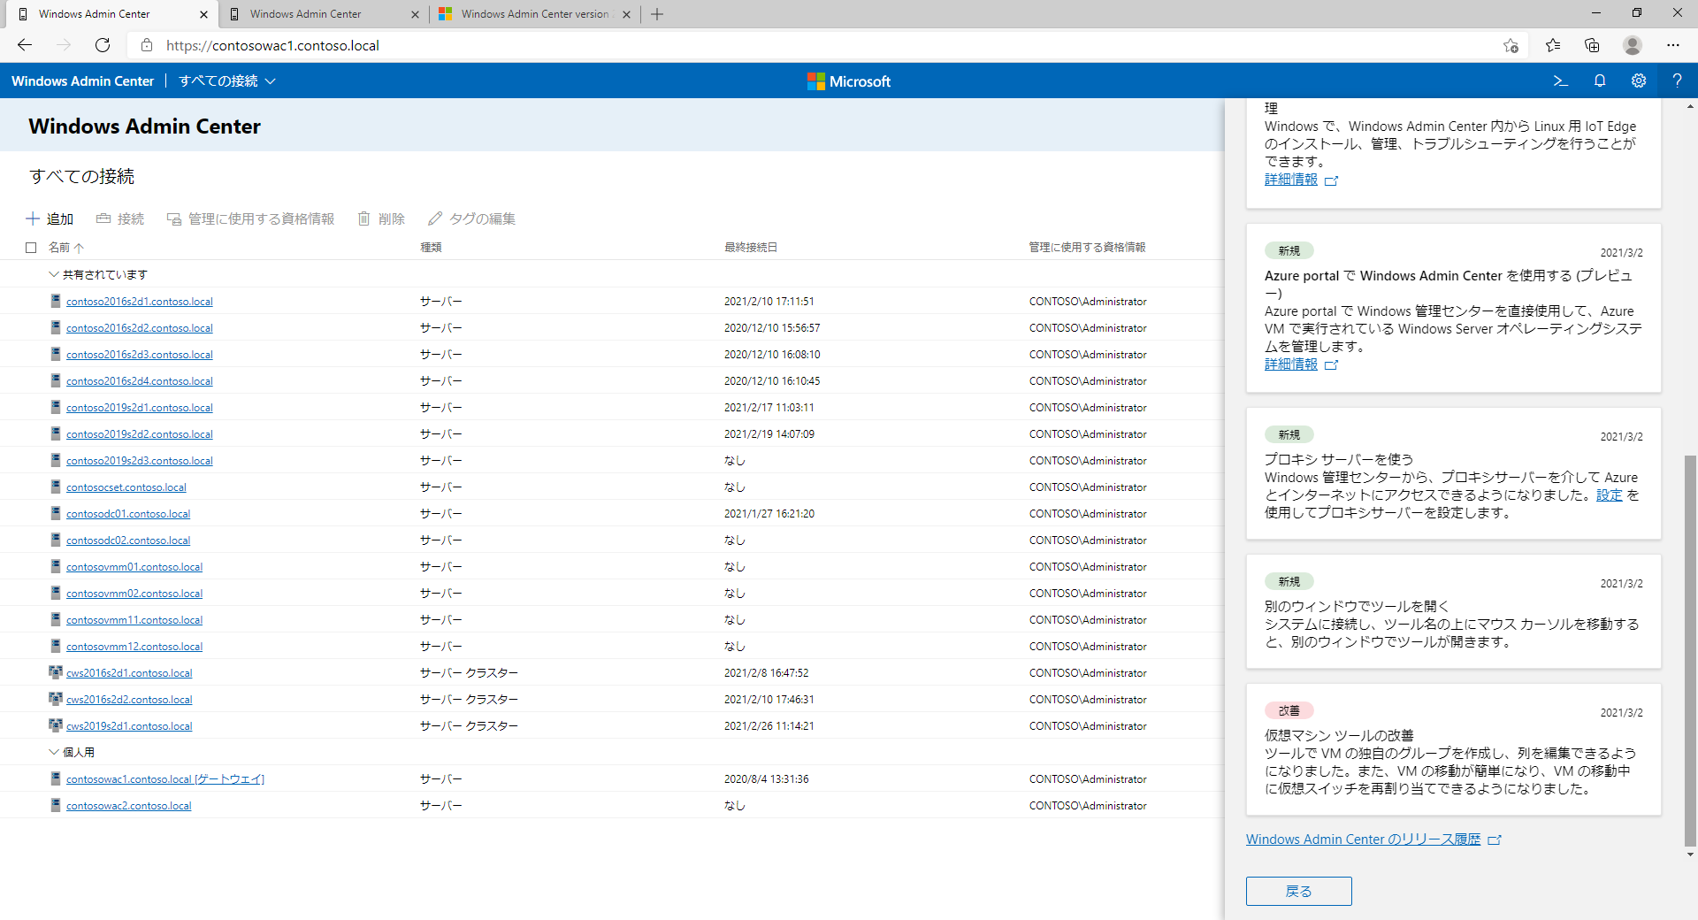1698x920 pixels.
Task: Open contosovmm12.contoso.local connection
Action: tap(134, 647)
